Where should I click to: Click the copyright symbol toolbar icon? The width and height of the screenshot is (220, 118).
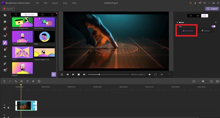[x=39, y=81]
